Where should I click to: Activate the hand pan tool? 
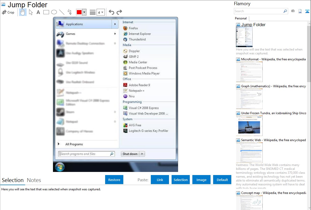click(x=23, y=12)
